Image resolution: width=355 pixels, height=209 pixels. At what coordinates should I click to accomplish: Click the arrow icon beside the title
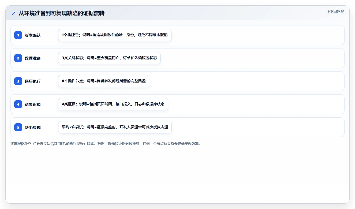tap(14, 13)
